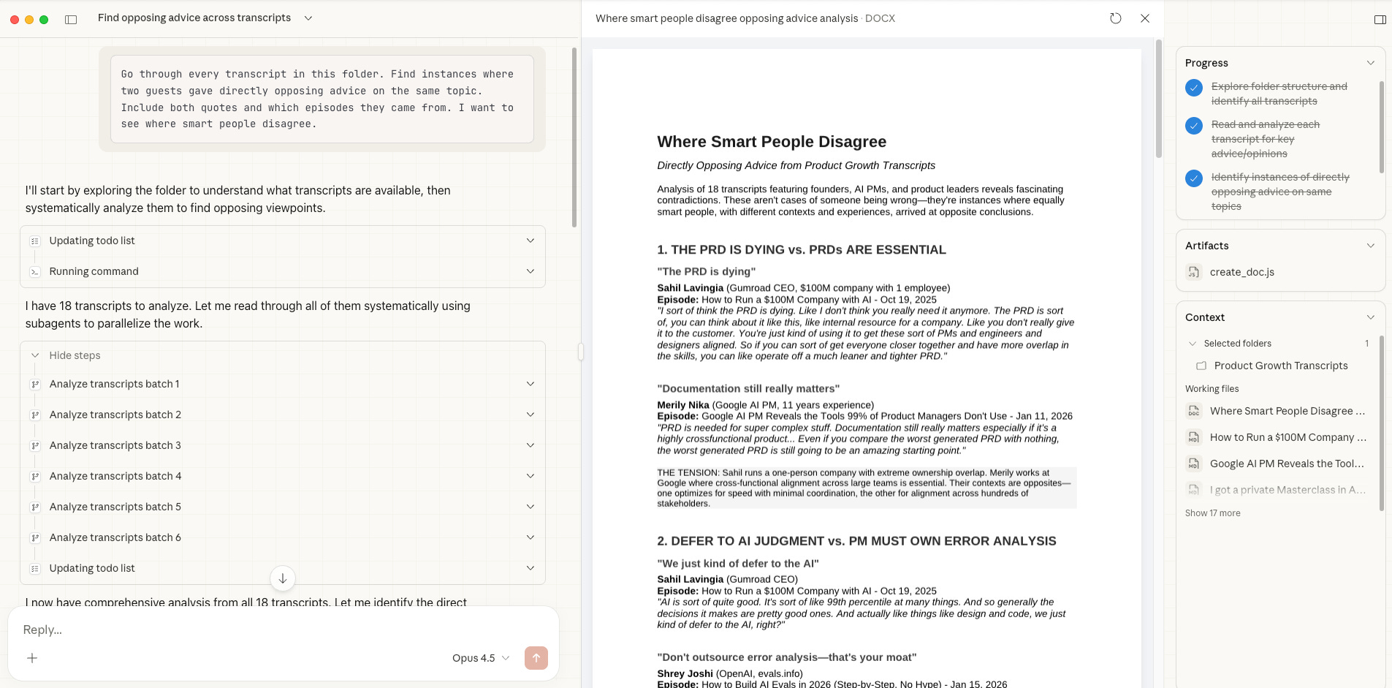Click the JS file icon beside create_doc.js

pos(1193,272)
